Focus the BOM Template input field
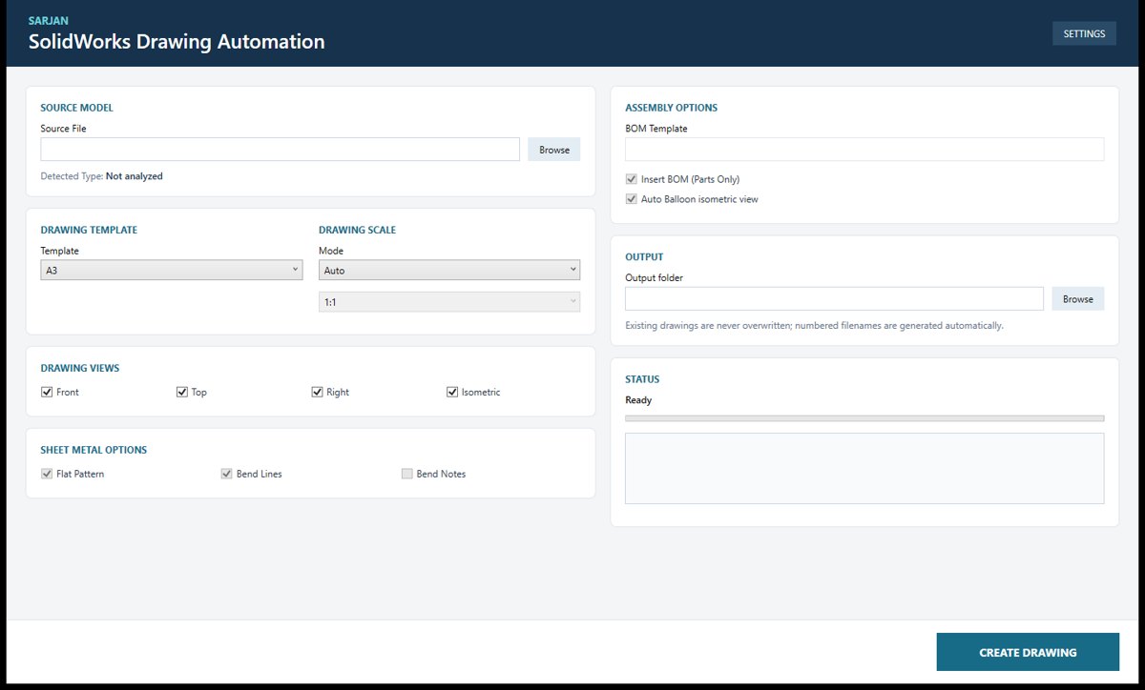1145x690 pixels. click(x=864, y=150)
